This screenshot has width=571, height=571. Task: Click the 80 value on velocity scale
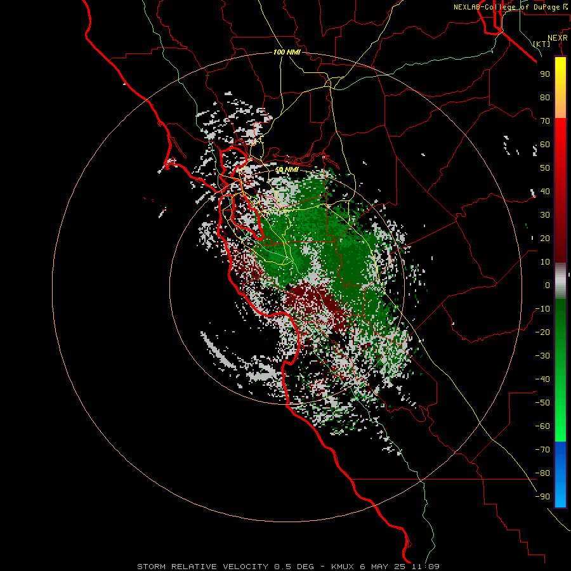click(x=545, y=97)
